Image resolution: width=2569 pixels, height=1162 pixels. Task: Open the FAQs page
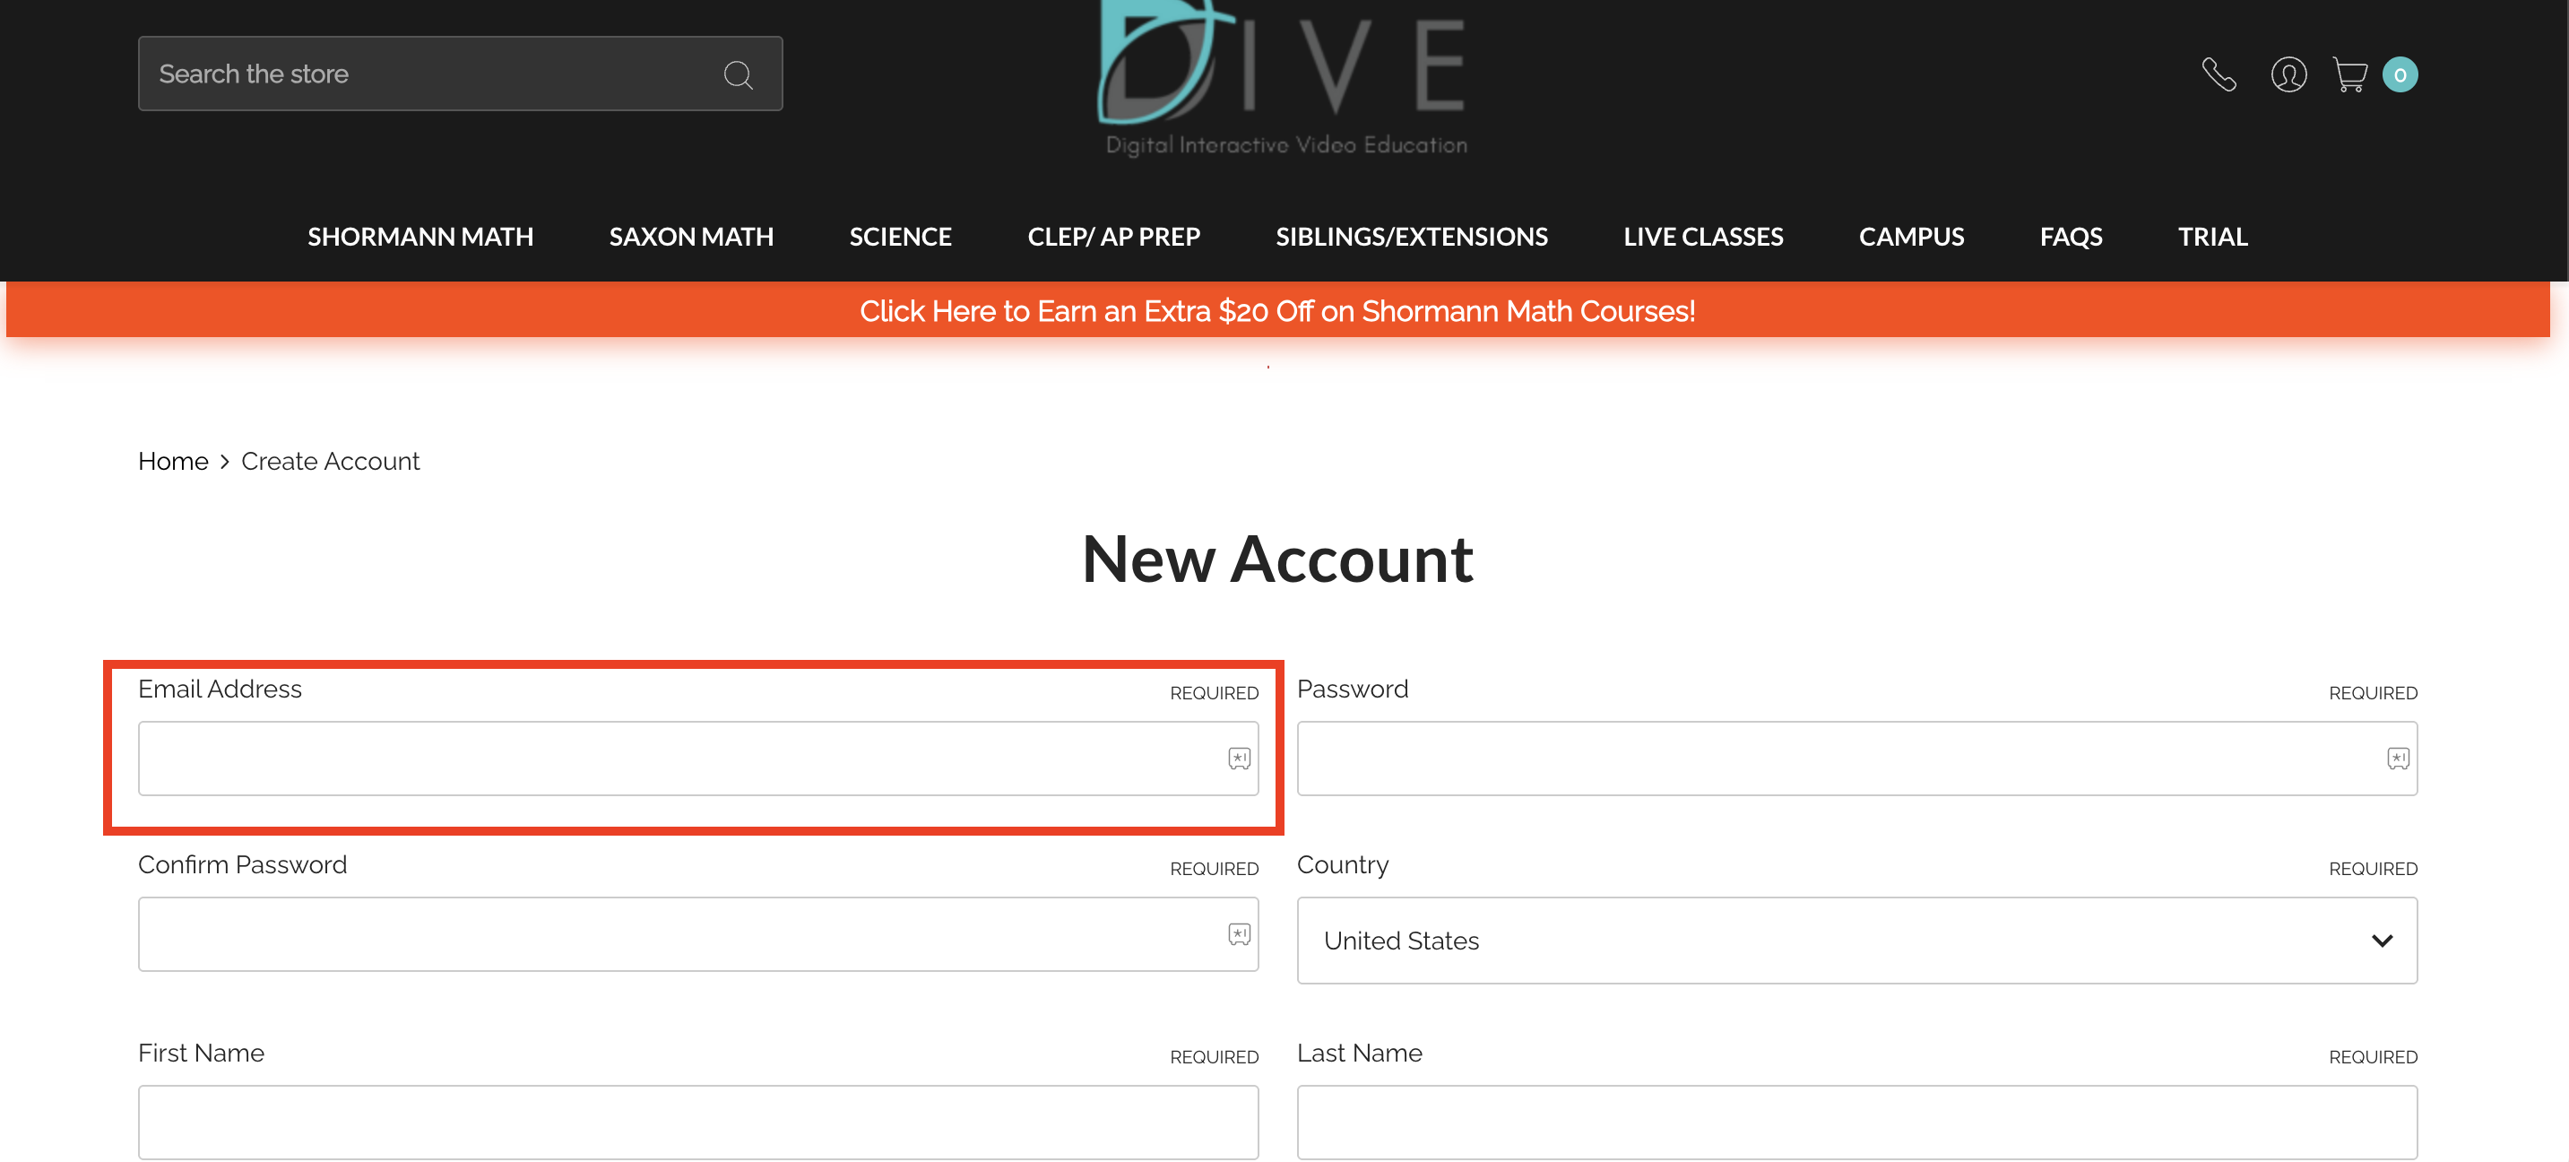[x=2072, y=237]
